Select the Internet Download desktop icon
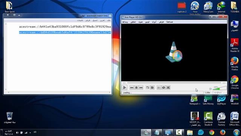 coord(221,8)
